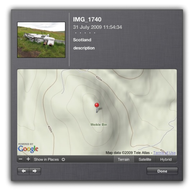The width and height of the screenshot is (194, 194).
Task: Switch map to Satellite view
Action: (145, 160)
